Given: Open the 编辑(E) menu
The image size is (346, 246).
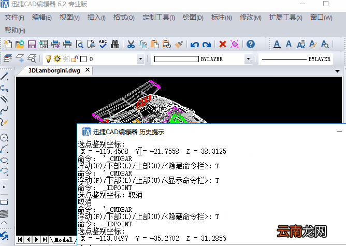Looking at the screenshot, I should point(42,17).
